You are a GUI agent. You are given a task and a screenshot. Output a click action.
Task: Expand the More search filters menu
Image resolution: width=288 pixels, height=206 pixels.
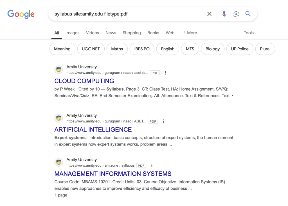click(x=190, y=33)
